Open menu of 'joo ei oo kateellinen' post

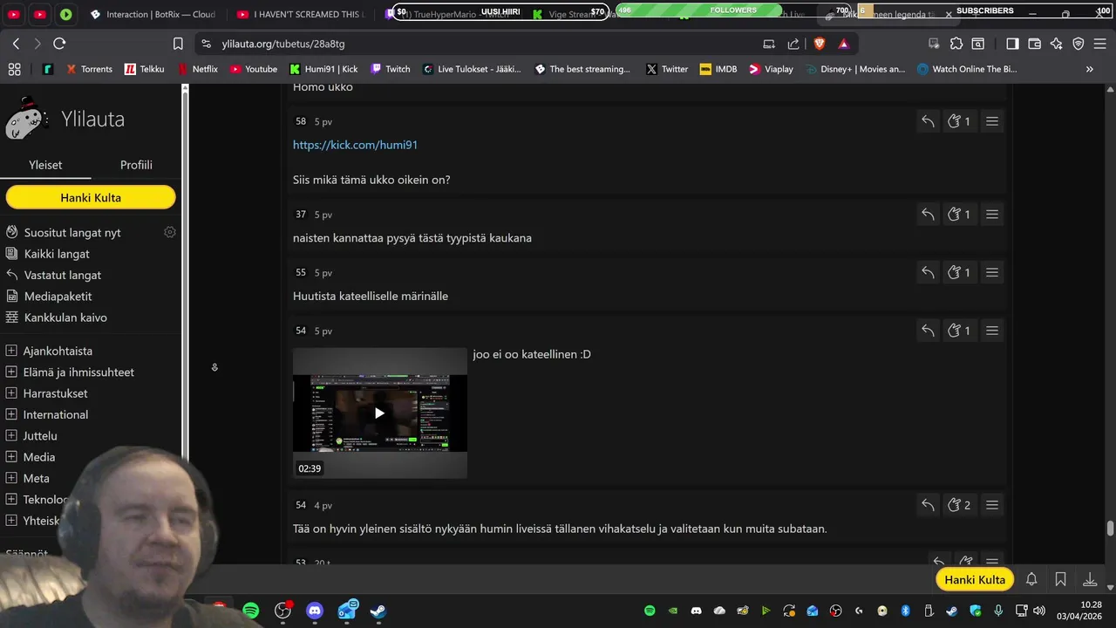992,331
